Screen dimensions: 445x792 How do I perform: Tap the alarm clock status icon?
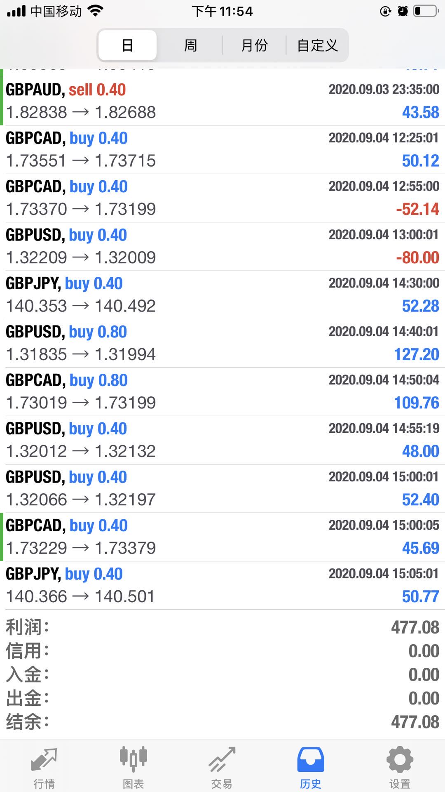pyautogui.click(x=403, y=11)
